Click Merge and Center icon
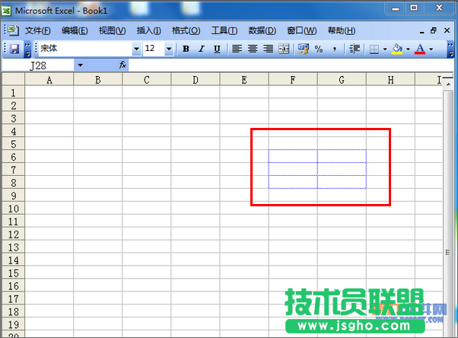Viewport: 458px width, 338px height. tap(284, 49)
